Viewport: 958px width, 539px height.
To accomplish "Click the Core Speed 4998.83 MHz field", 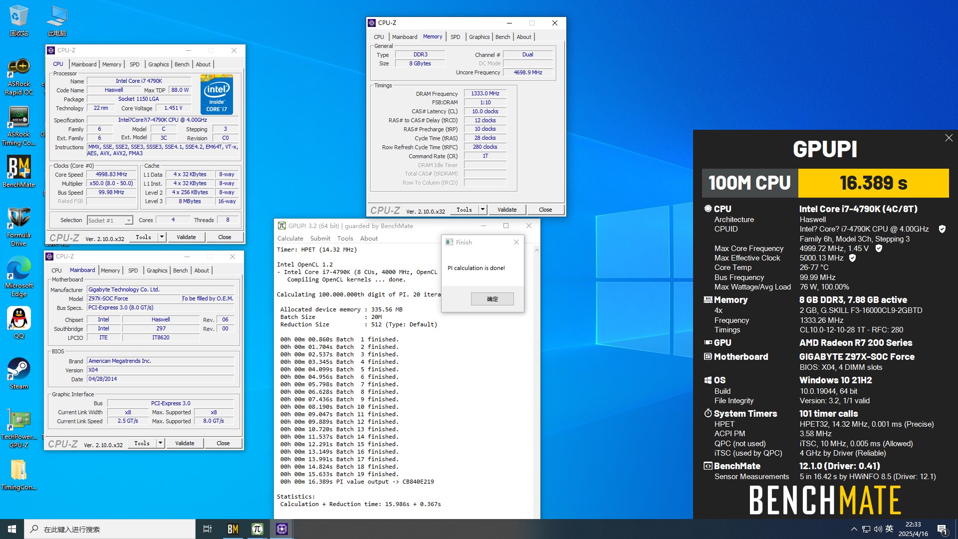I will (x=112, y=175).
